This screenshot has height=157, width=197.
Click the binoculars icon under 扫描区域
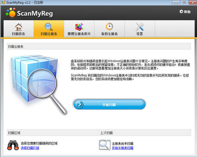click(x=13, y=145)
